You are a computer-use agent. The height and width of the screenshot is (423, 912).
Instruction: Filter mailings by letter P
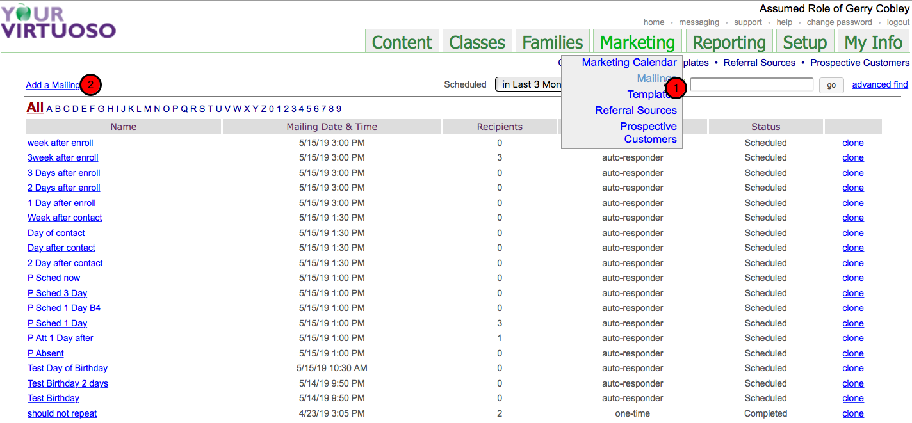(x=175, y=109)
